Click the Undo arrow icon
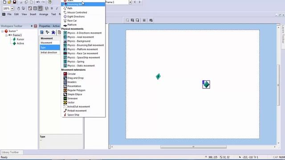This screenshot has width=285, height=160. pos(38,2)
